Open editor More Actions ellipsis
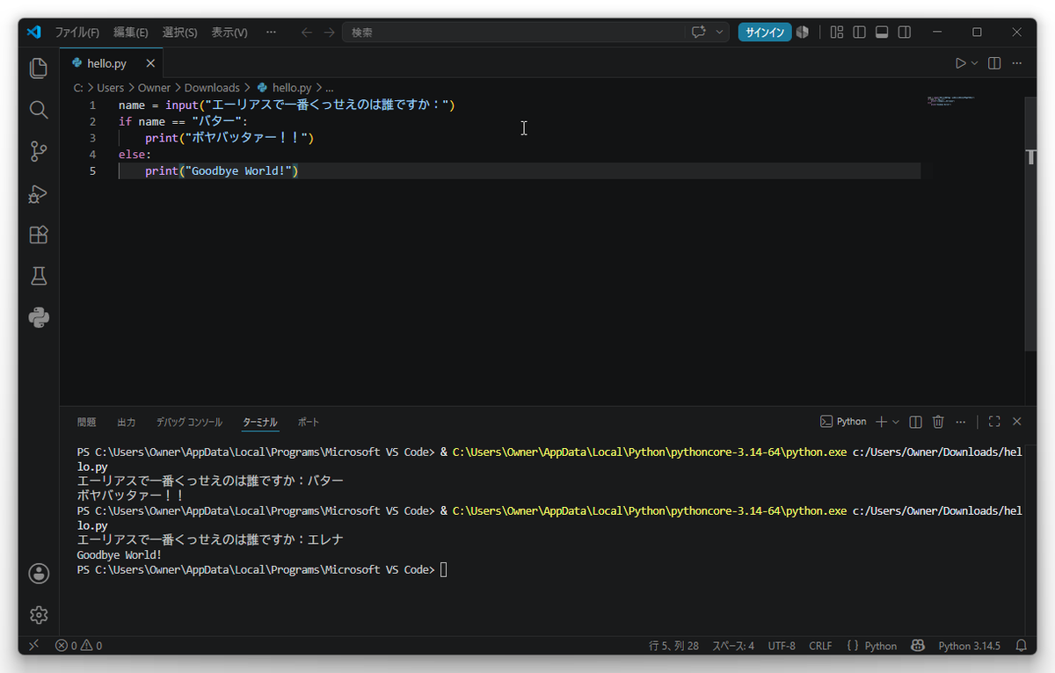The height and width of the screenshot is (673, 1055). (x=1017, y=63)
